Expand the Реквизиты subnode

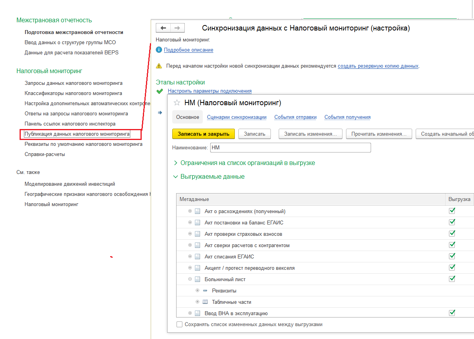[197, 291]
